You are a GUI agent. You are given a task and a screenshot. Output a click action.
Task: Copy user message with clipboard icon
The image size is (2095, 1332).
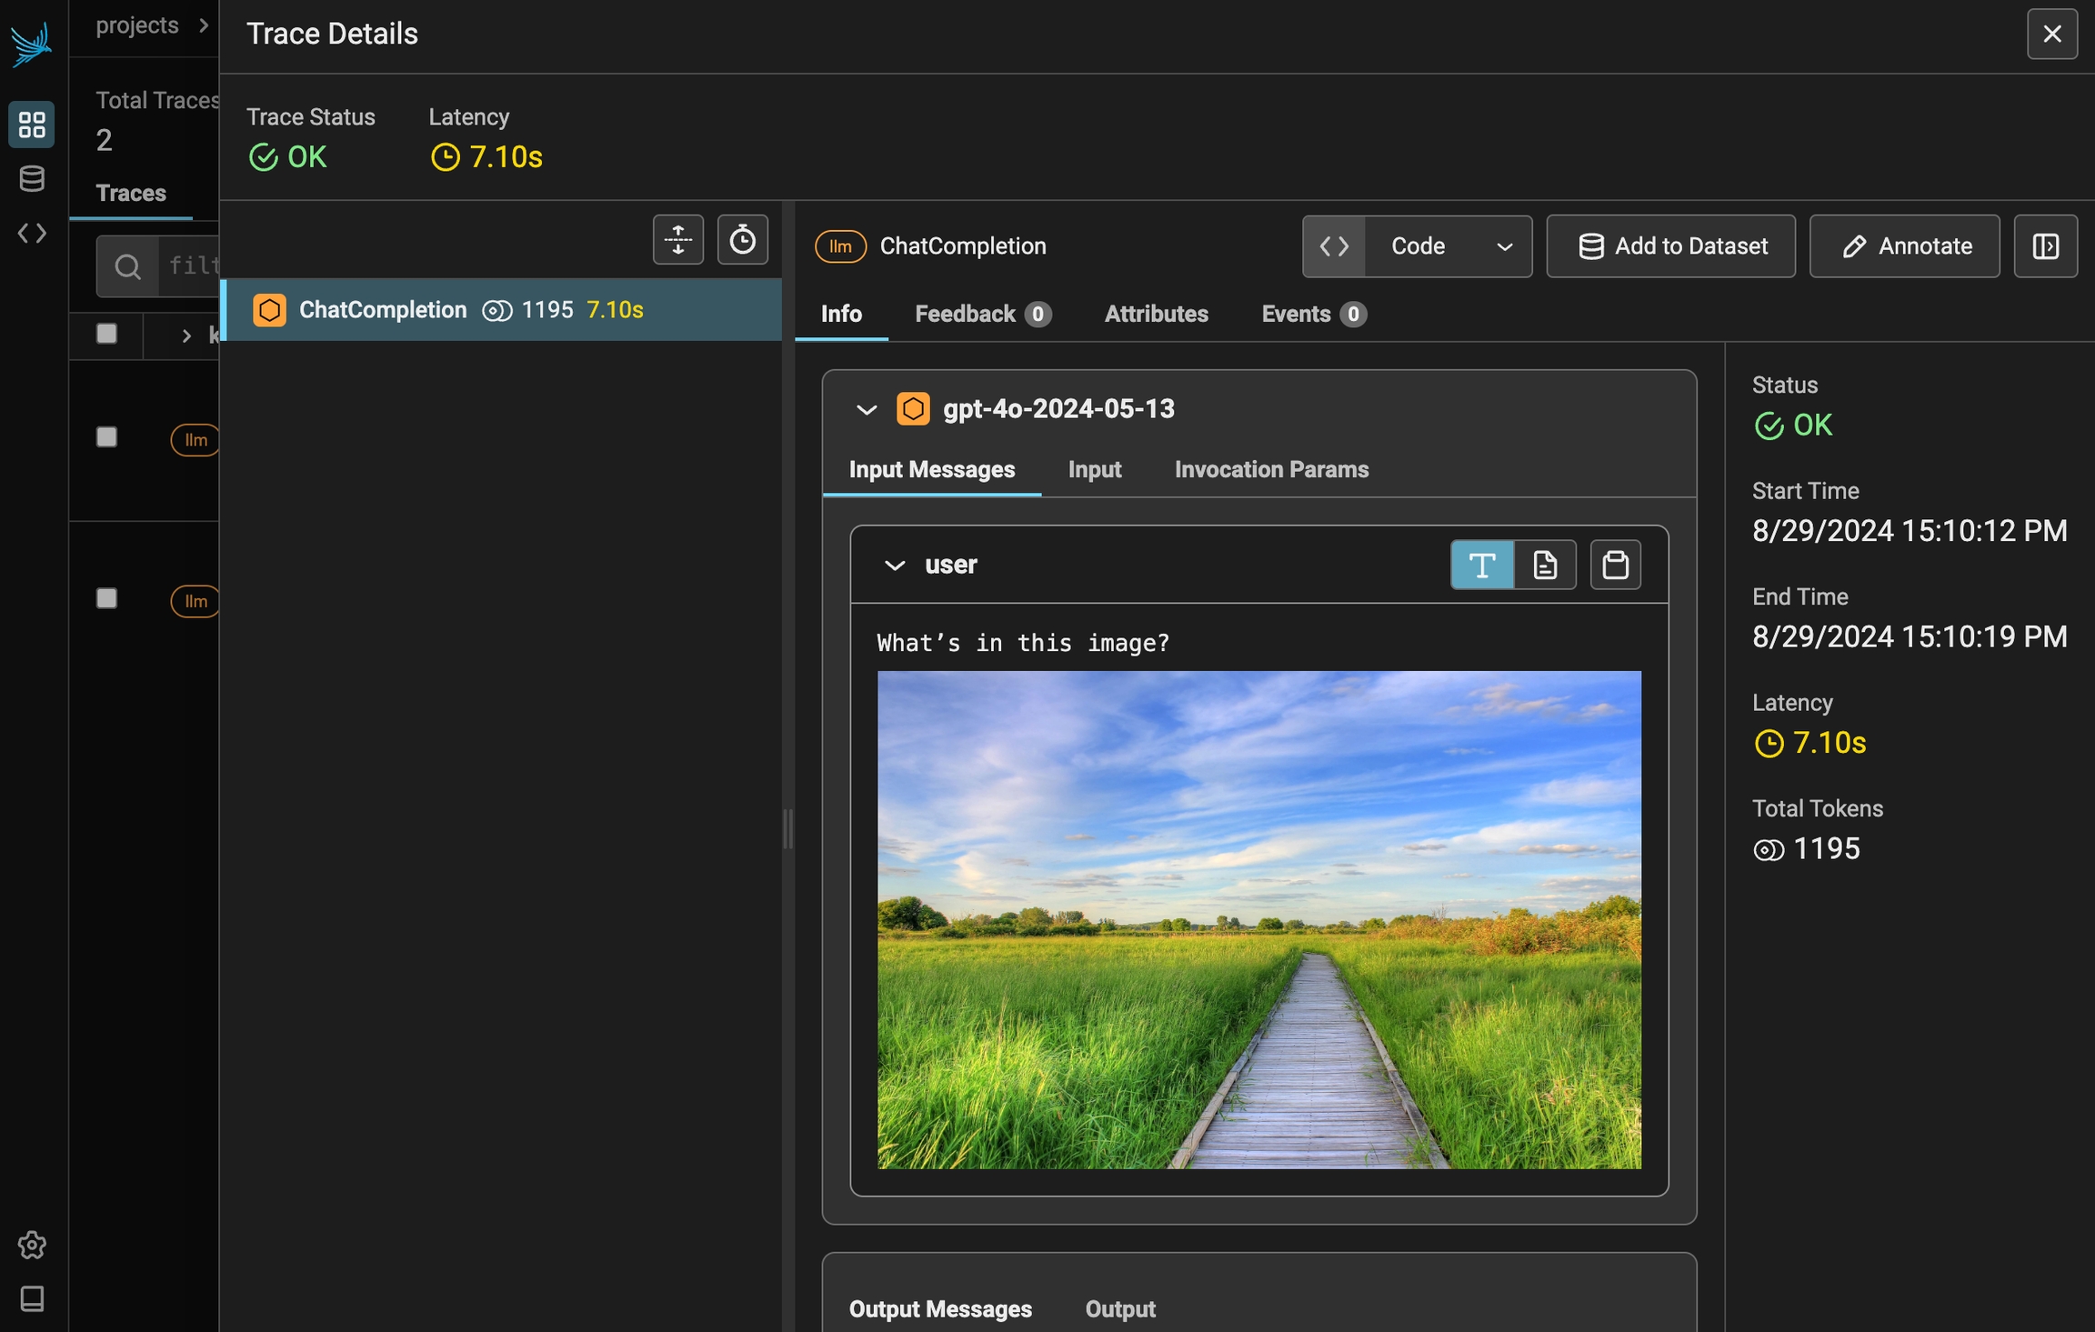[1615, 565]
